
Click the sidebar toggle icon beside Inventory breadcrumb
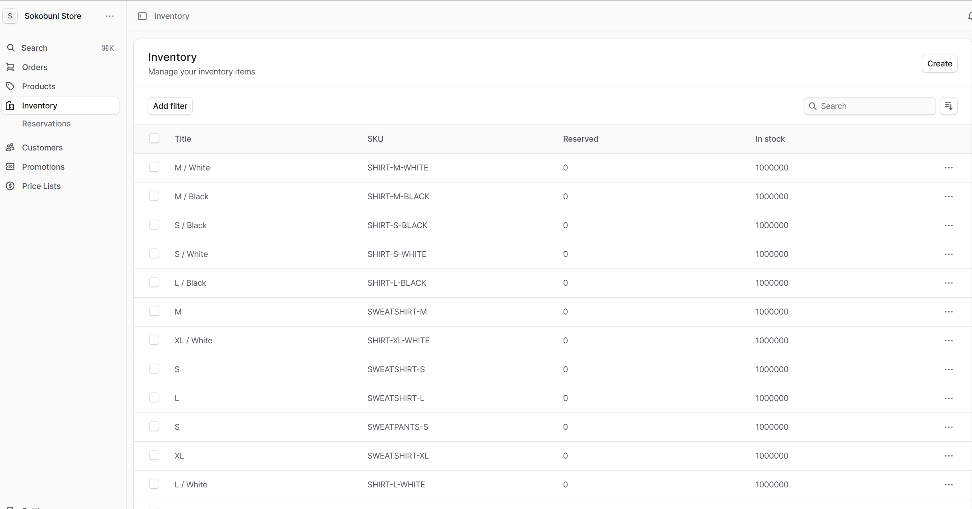(142, 16)
